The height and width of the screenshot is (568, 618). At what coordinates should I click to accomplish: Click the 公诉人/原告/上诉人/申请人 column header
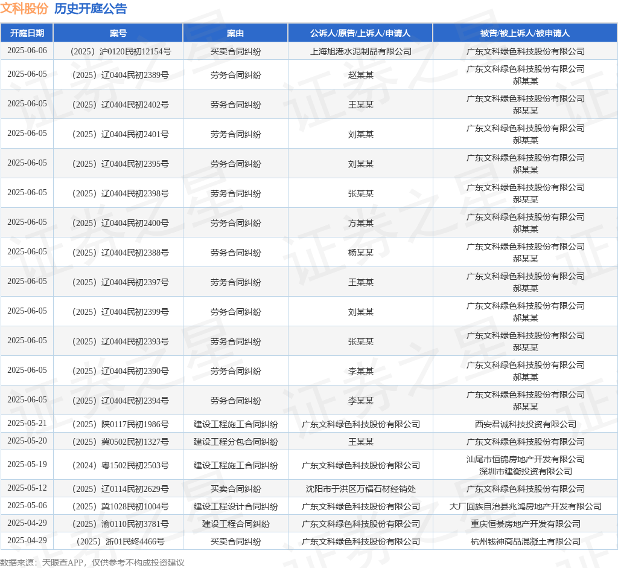pyautogui.click(x=360, y=33)
